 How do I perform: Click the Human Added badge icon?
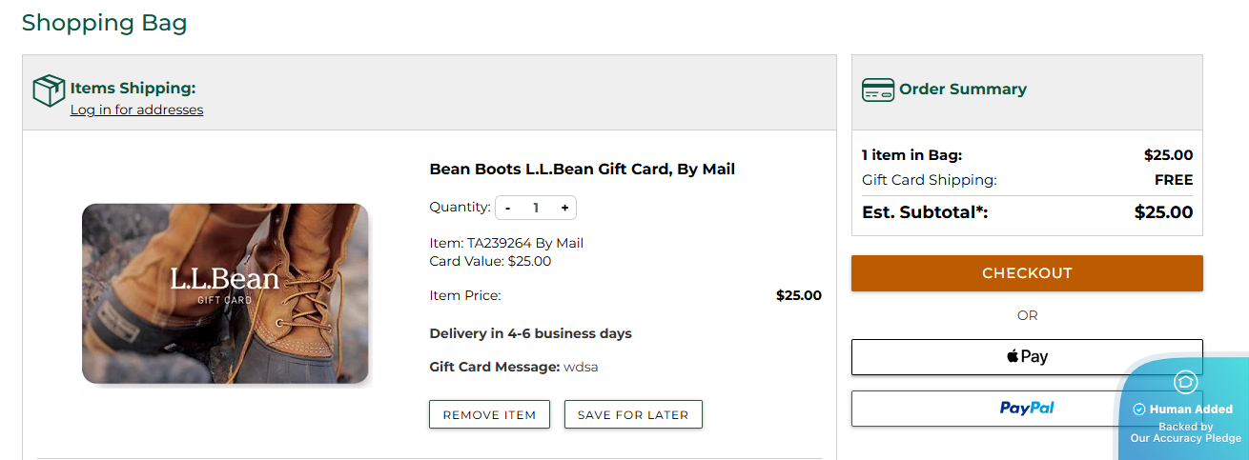[x=1185, y=382]
